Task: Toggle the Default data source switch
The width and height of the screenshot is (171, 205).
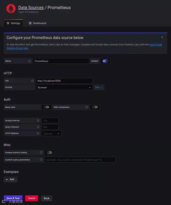Action: (105, 61)
